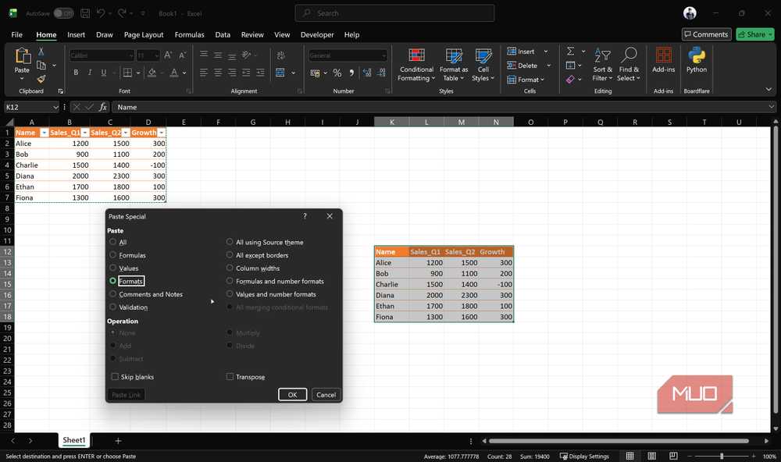Open the File menu
This screenshot has width=781, height=462.
point(17,34)
